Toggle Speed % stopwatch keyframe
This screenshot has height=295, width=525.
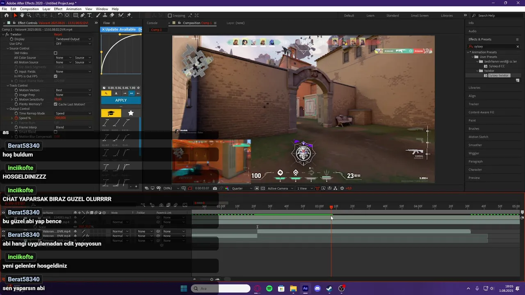pyautogui.click(x=16, y=118)
